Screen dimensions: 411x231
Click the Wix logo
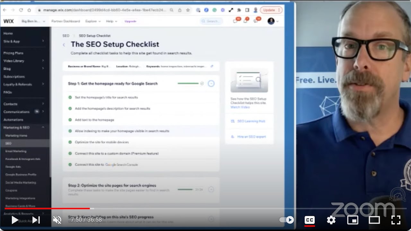pyautogui.click(x=9, y=21)
